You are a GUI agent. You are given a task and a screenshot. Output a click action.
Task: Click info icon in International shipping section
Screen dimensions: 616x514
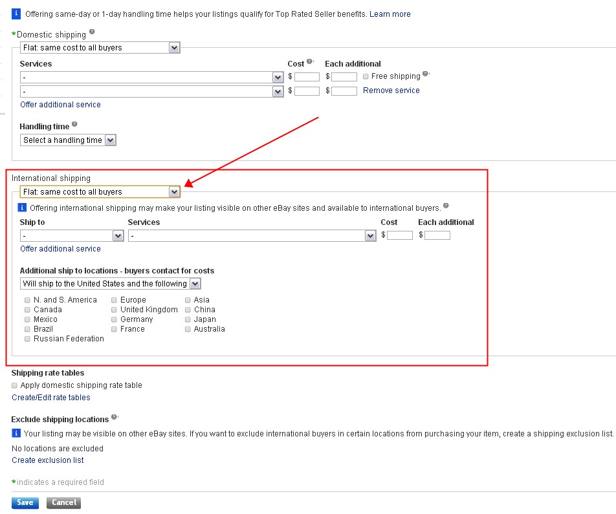(22, 208)
